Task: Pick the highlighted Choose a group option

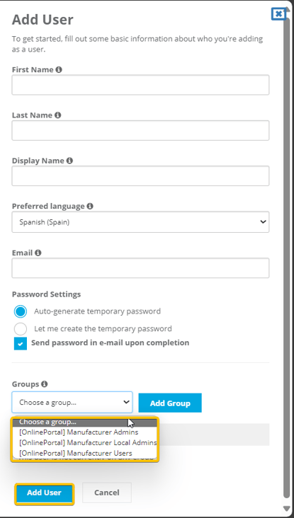Action: tap(85, 422)
